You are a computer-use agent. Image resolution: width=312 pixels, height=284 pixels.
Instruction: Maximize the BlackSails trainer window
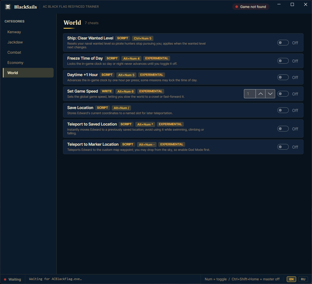pyautogui.click(x=292, y=4)
